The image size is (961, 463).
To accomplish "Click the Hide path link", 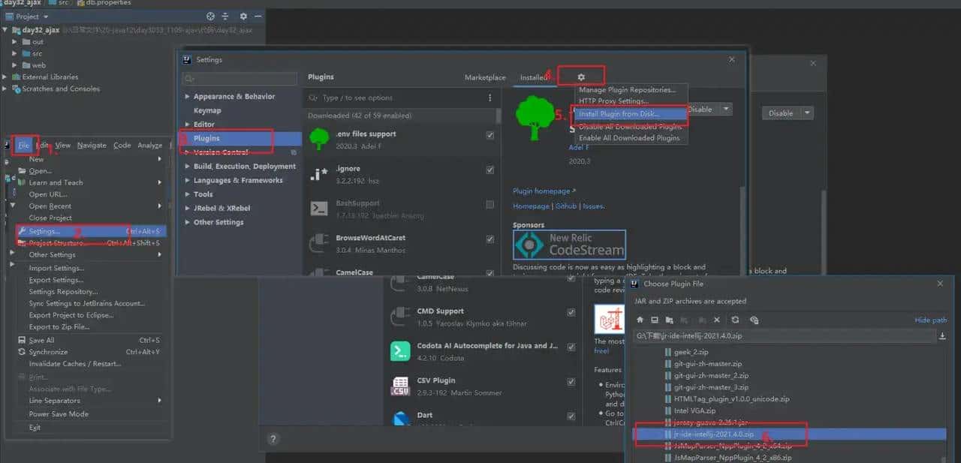I will point(930,320).
